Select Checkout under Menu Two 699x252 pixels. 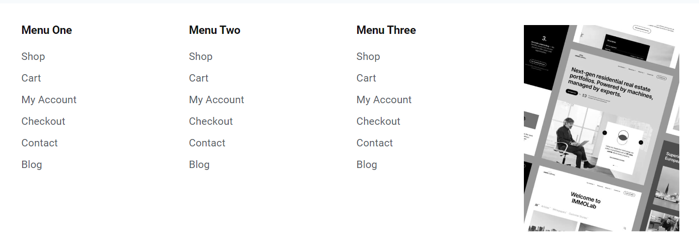pyautogui.click(x=211, y=121)
